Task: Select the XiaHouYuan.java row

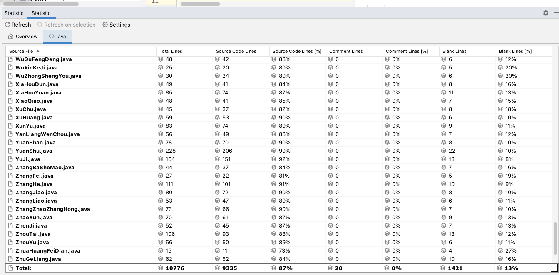Action: (x=279, y=92)
